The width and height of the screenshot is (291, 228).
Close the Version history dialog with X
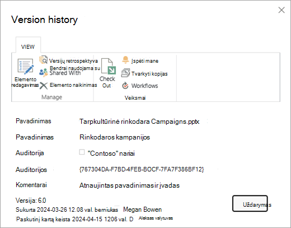(281, 10)
